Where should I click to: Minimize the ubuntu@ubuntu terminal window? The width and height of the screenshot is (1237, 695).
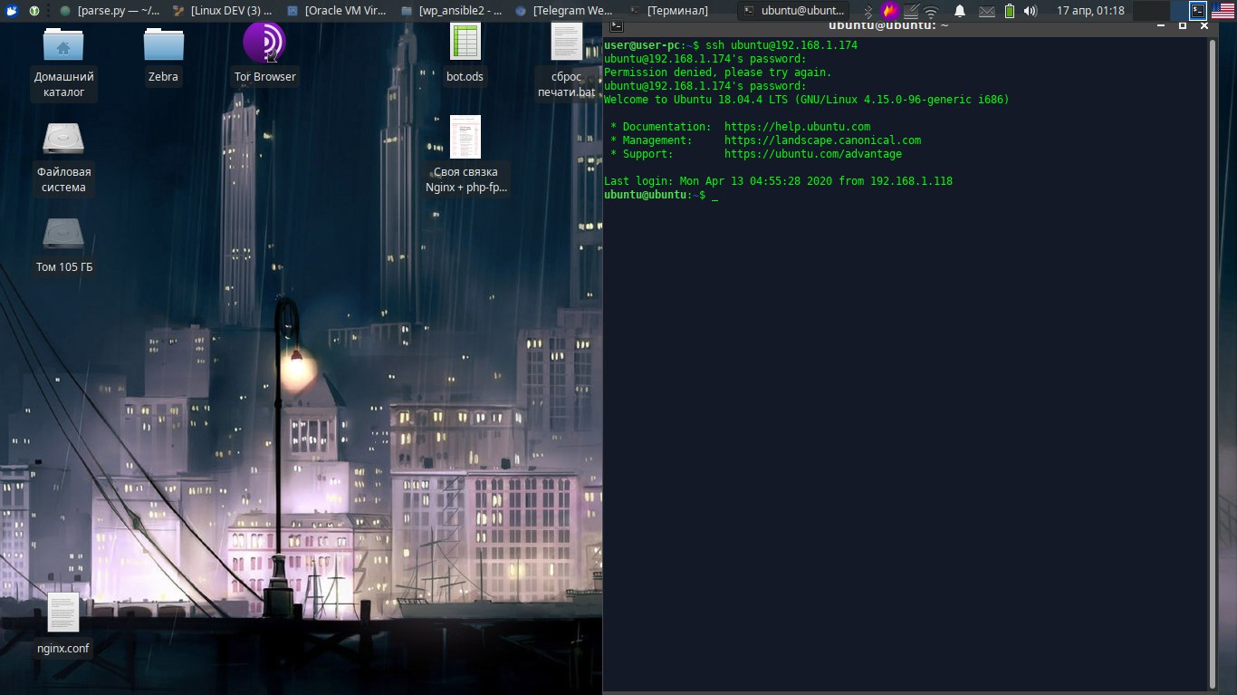pos(1160,25)
